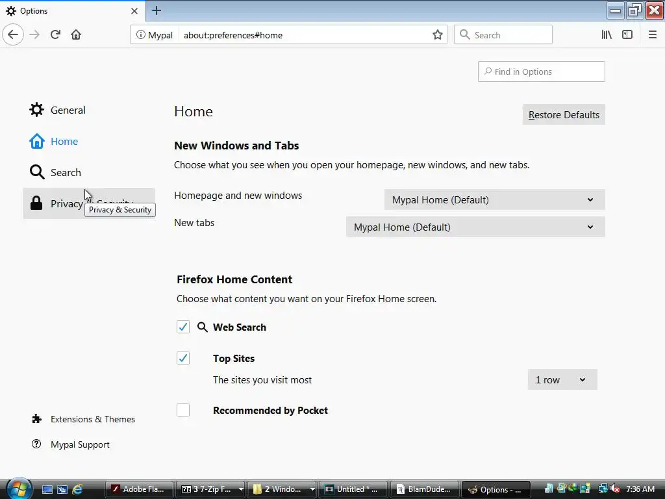665x499 pixels.
Task: Click the muted volume tray icon
Action: (616, 489)
